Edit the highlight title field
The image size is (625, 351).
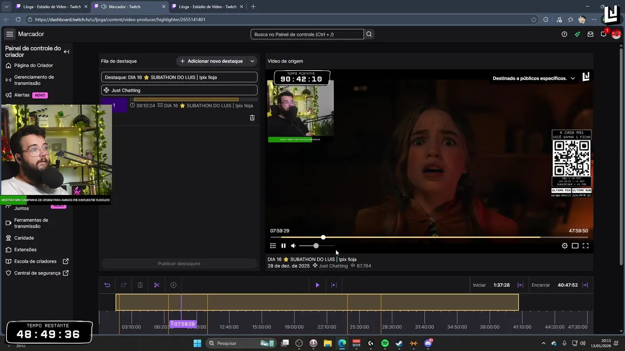179,77
